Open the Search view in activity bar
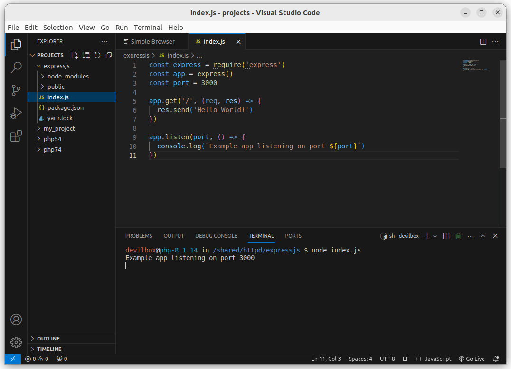 [x=16, y=67]
